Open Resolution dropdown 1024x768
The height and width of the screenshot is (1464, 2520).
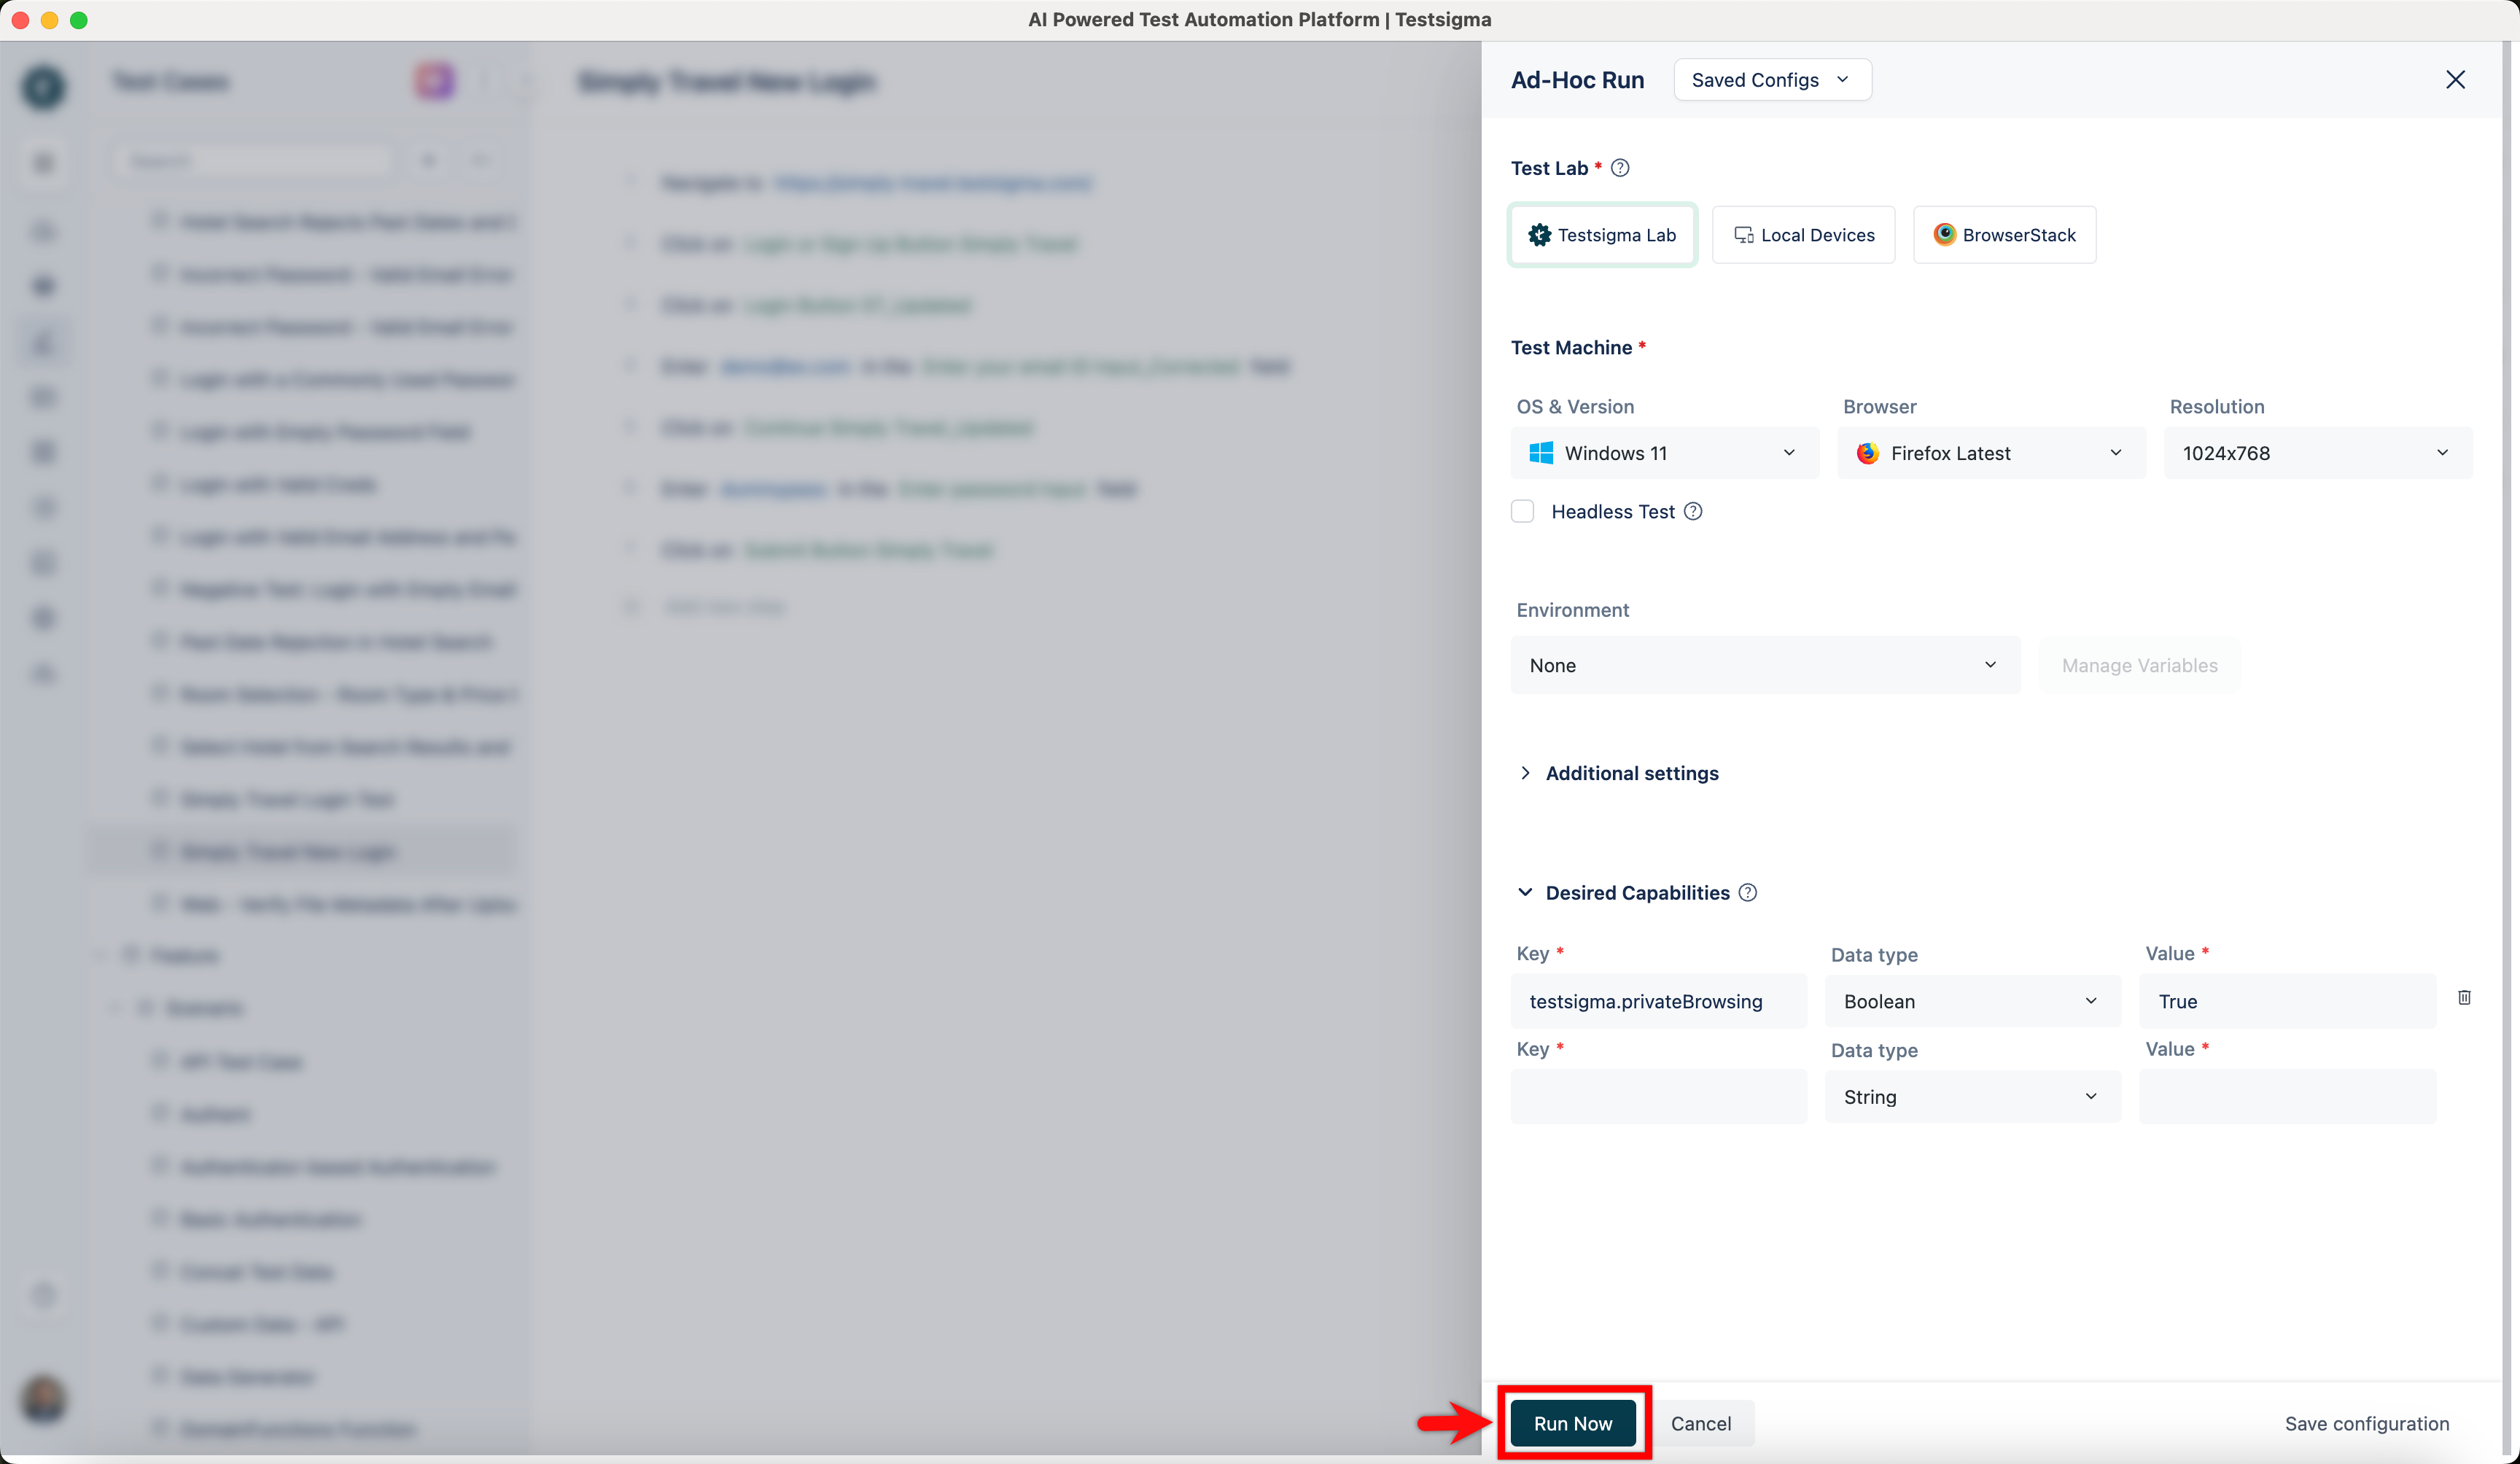pyautogui.click(x=2318, y=453)
